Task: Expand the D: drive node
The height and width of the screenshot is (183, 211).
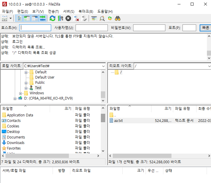Action: (x=15, y=99)
